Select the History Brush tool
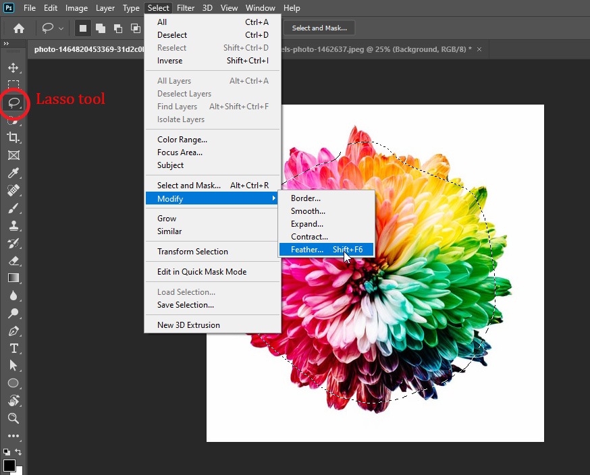This screenshot has height=475, width=590. click(14, 244)
